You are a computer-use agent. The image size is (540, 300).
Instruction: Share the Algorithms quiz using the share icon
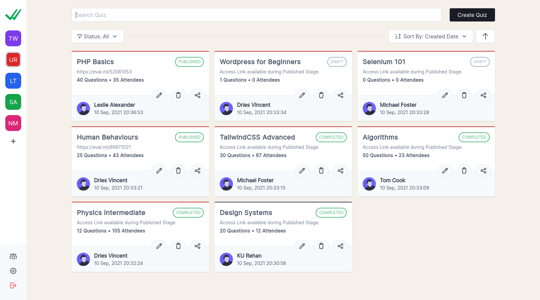483,171
